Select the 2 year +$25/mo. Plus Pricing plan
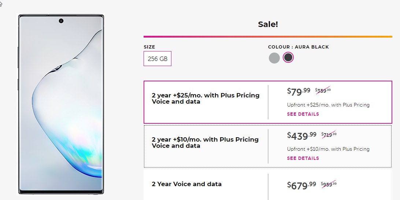Screen dimensions: 400x200 pos(268,102)
